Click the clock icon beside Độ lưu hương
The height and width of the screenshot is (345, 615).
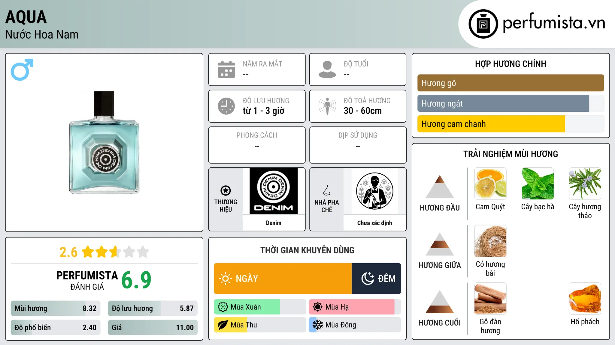pos(226,106)
